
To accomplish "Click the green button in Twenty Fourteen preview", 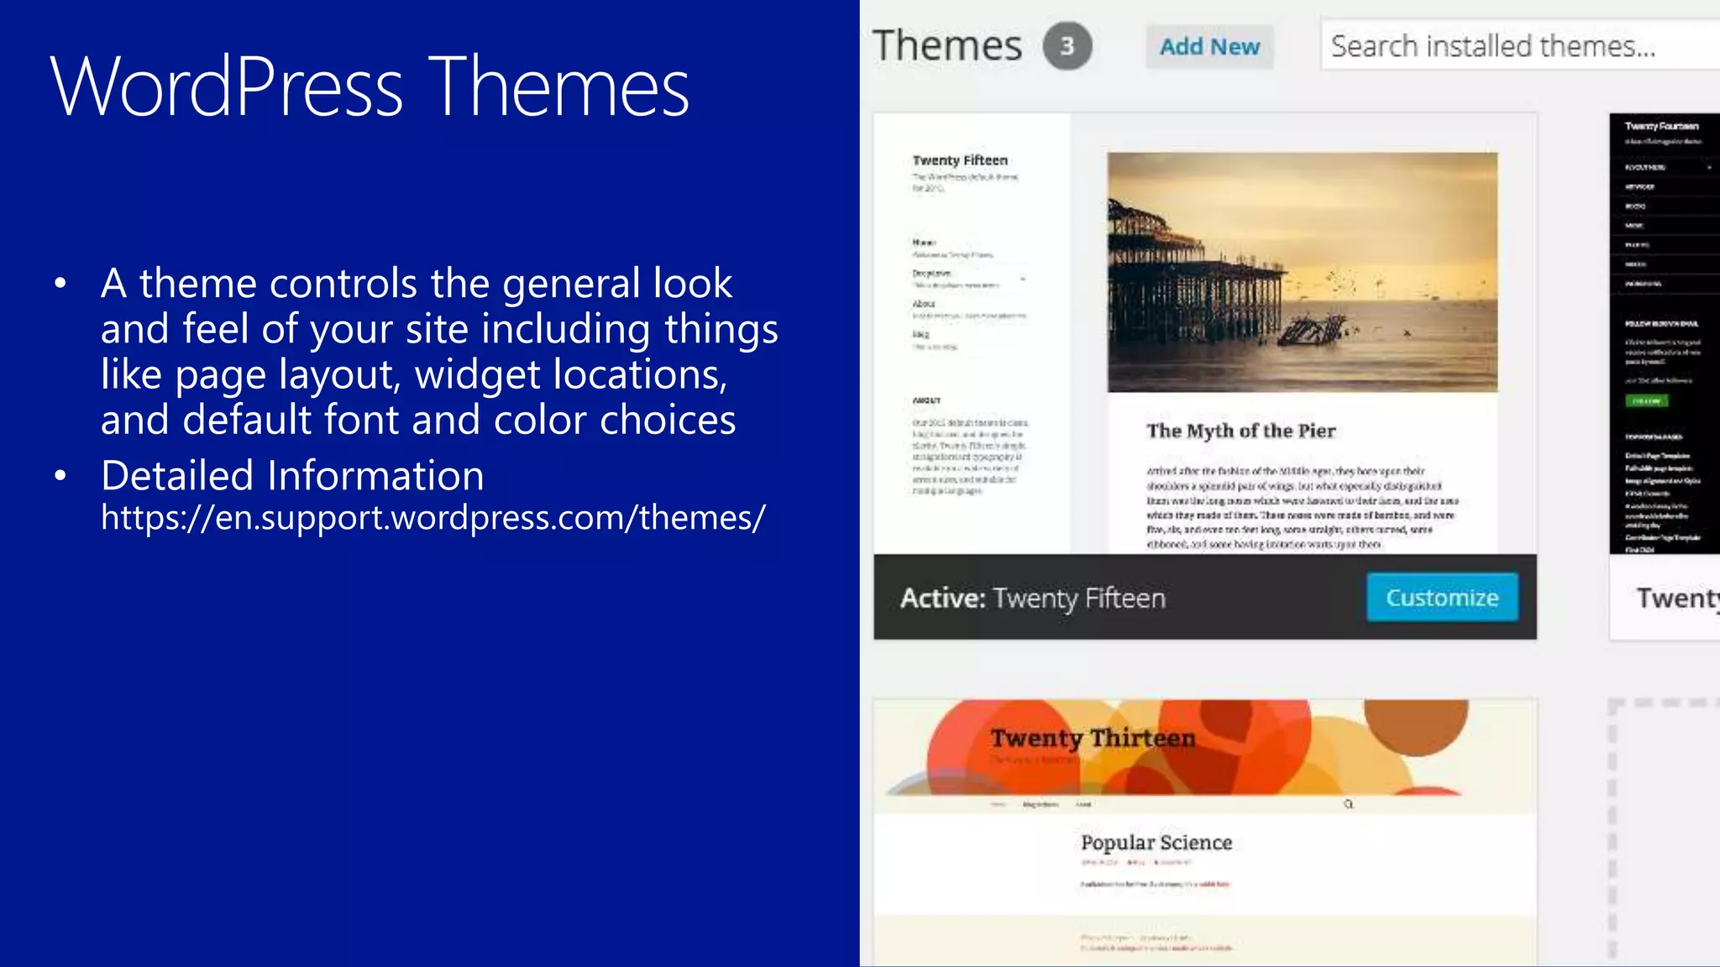I will [1646, 401].
